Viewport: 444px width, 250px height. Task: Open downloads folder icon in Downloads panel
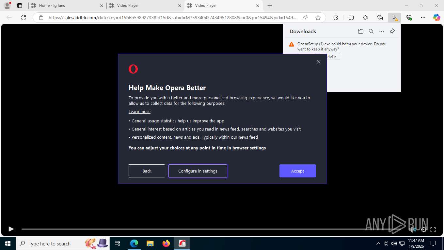pos(360,31)
